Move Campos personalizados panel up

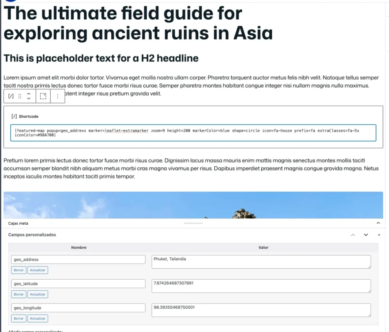tap(353, 235)
